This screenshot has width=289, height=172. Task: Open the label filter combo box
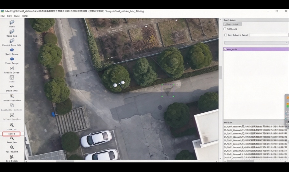click(x=256, y=43)
